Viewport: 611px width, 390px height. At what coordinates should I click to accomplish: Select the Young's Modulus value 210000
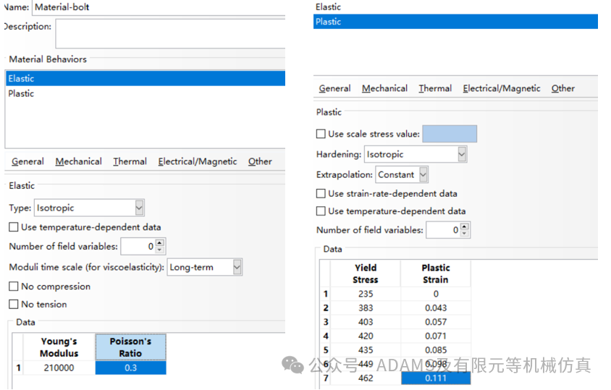[x=59, y=368]
